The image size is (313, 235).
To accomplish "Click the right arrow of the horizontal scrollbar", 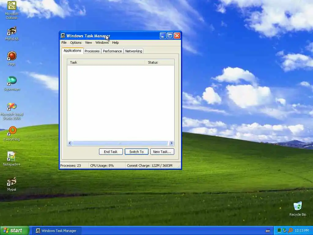I will tap(171, 143).
